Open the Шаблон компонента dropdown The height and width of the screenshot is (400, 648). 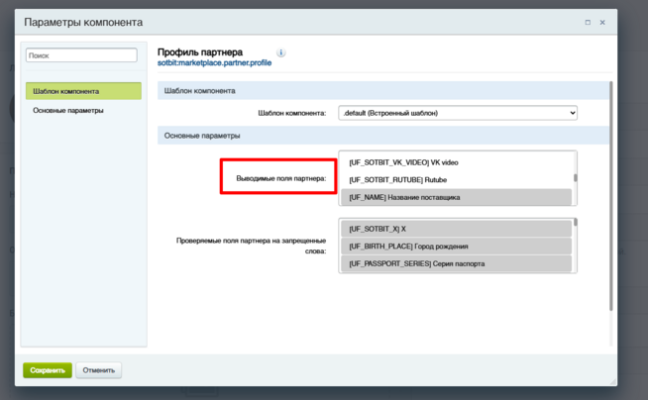(x=457, y=113)
